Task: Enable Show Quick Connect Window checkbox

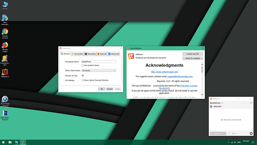Action: [83, 80]
